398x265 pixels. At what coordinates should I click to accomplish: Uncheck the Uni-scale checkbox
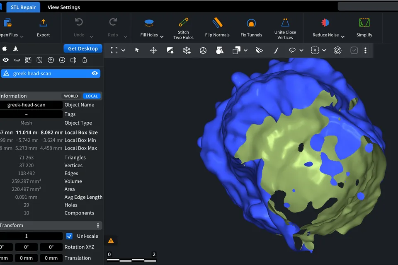click(69, 236)
